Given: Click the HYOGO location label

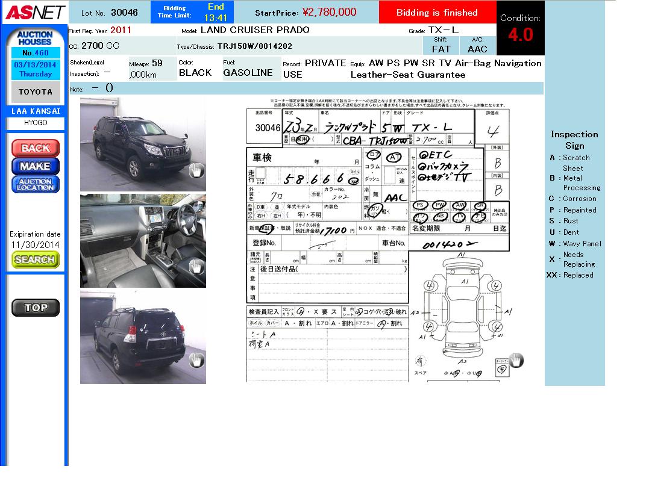Looking at the screenshot, I should click(36, 123).
